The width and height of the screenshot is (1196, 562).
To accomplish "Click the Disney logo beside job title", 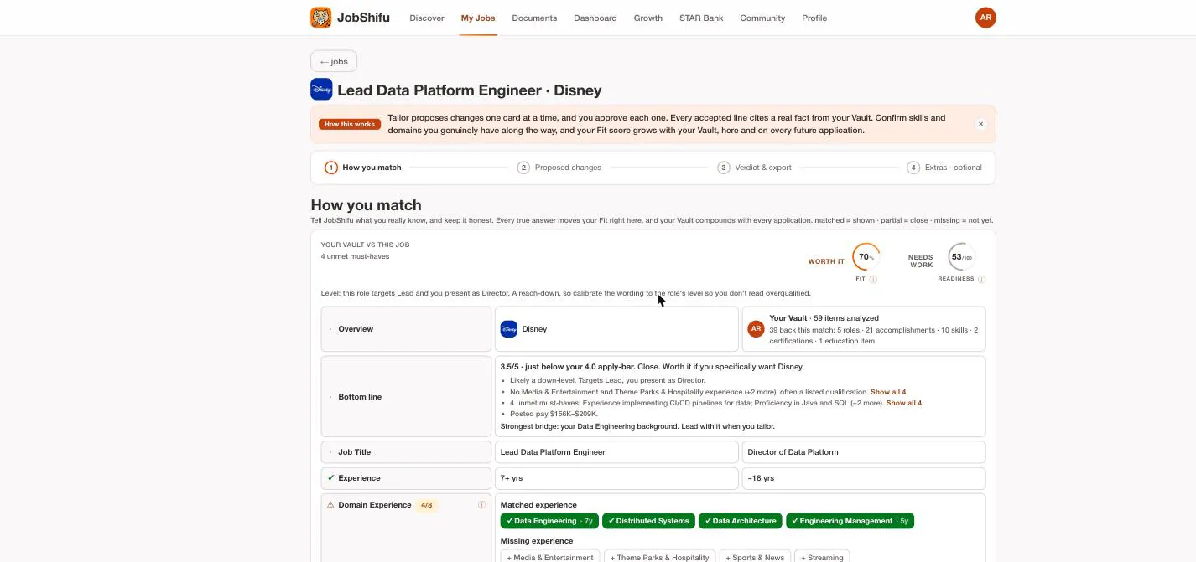I will [x=321, y=90].
